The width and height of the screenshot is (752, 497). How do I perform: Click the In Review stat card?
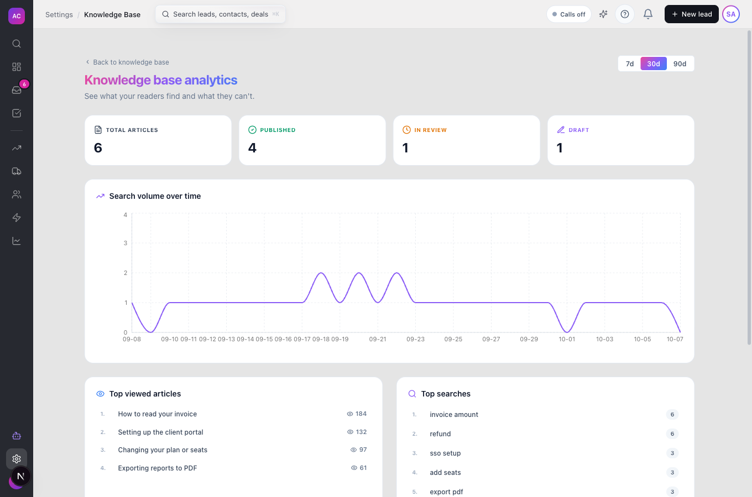(467, 140)
